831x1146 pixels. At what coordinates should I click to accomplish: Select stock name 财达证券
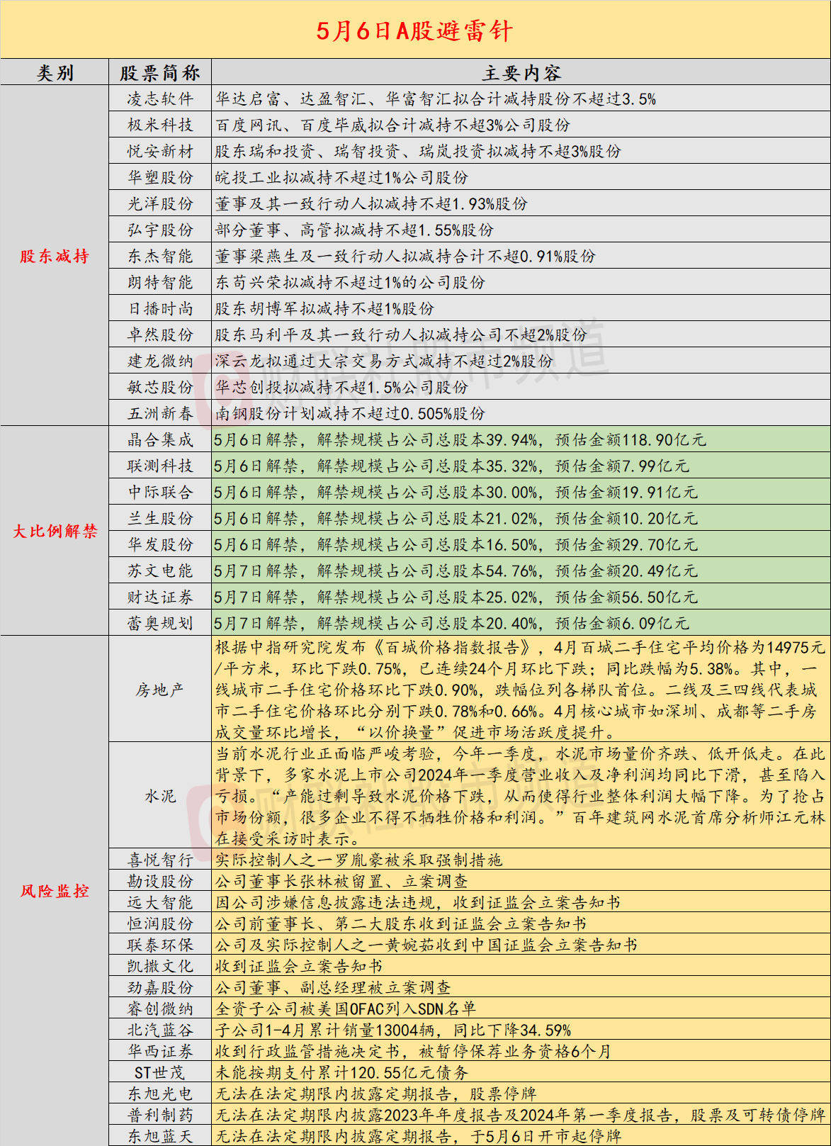pyautogui.click(x=160, y=597)
